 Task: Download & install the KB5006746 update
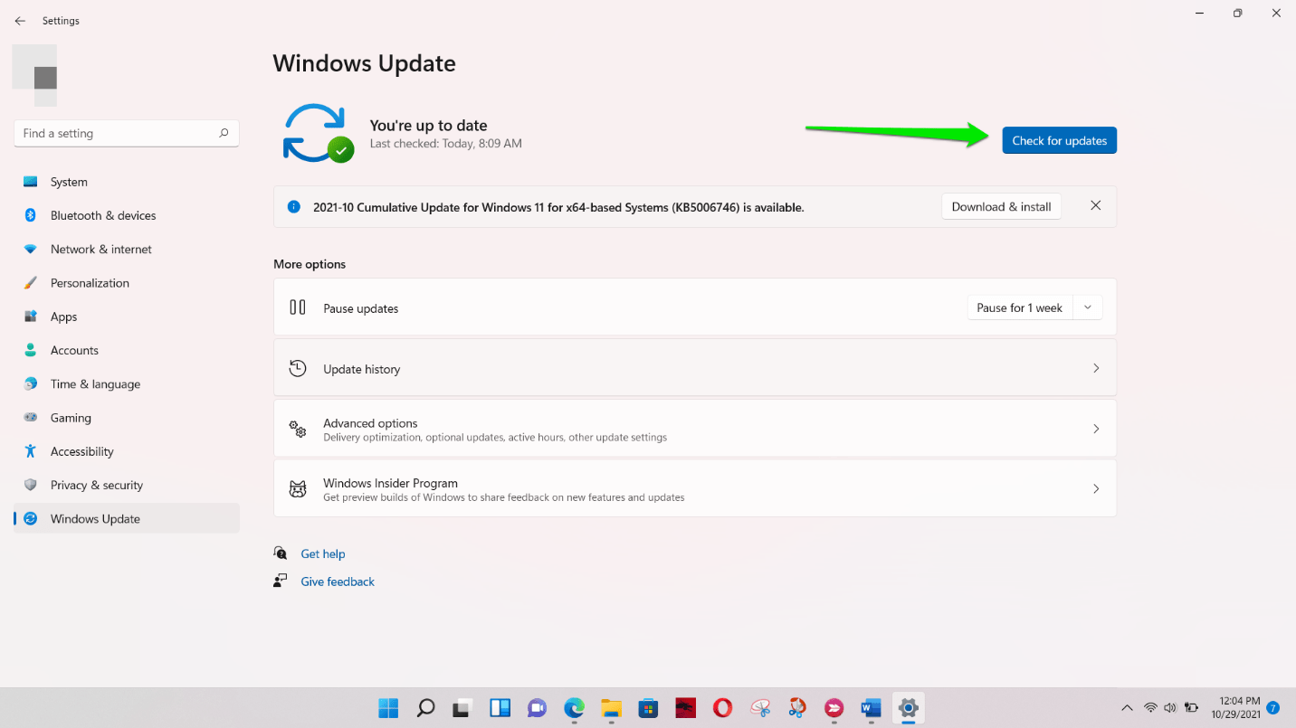(x=1001, y=206)
